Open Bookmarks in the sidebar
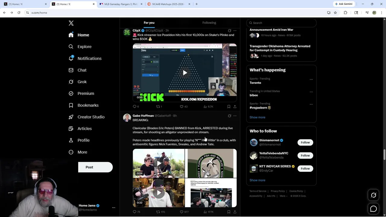This screenshot has height=217, width=386. click(84, 105)
